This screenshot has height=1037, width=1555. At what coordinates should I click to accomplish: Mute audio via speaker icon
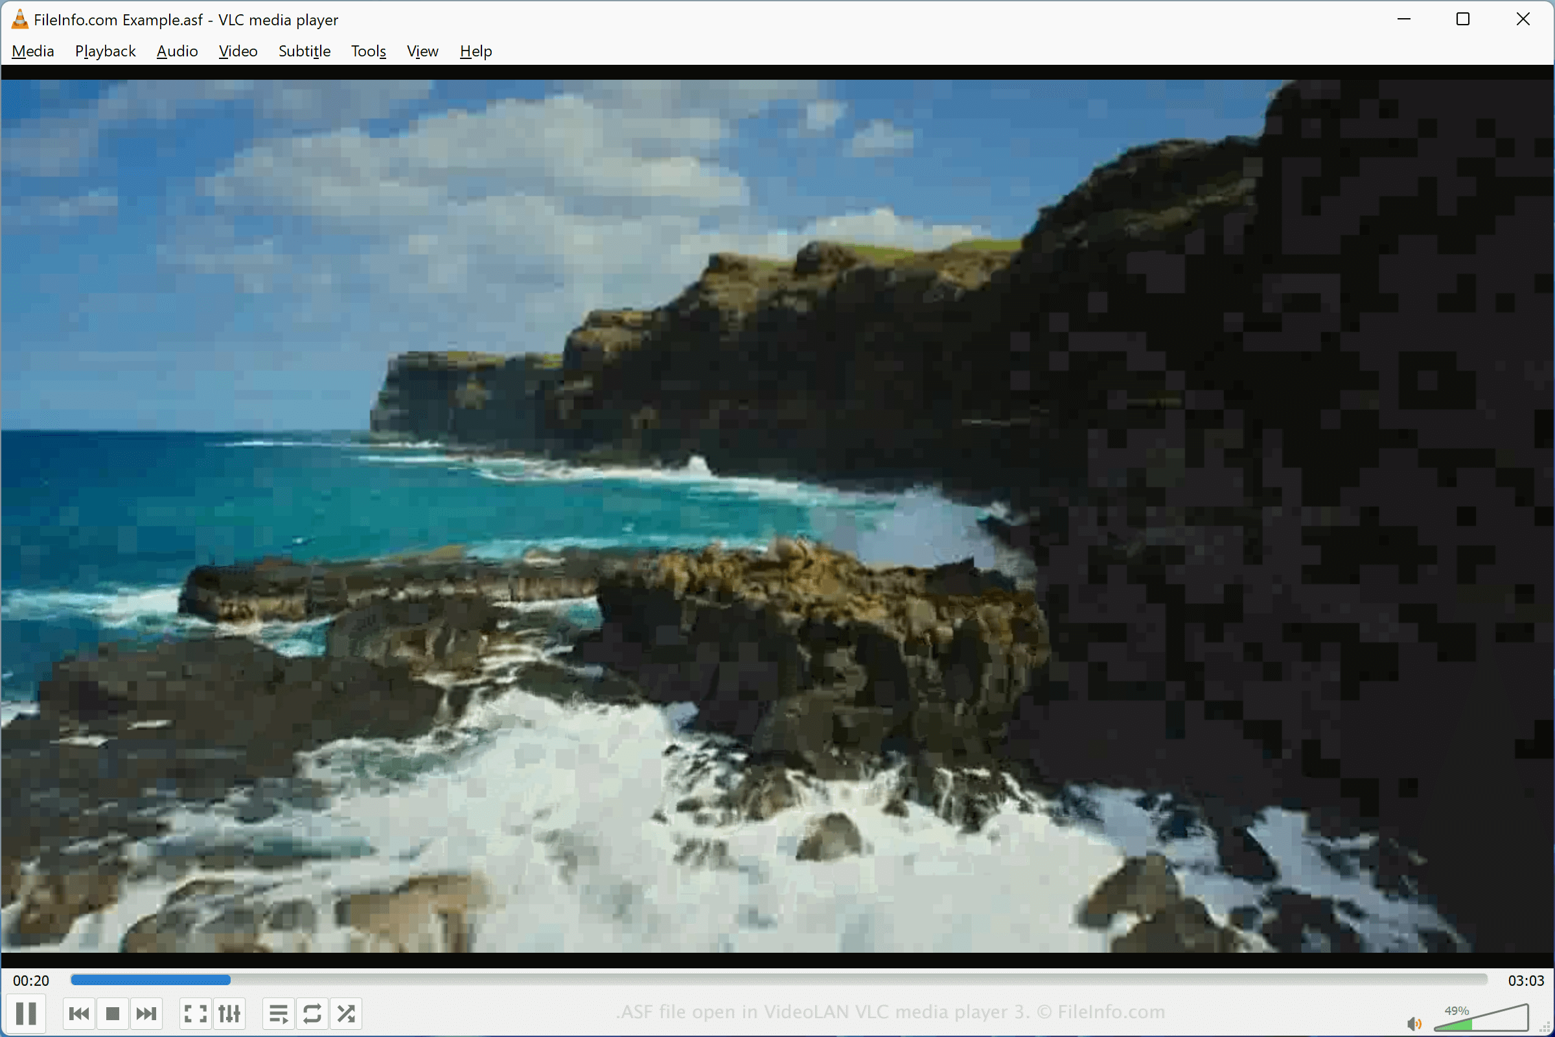[x=1414, y=1023]
